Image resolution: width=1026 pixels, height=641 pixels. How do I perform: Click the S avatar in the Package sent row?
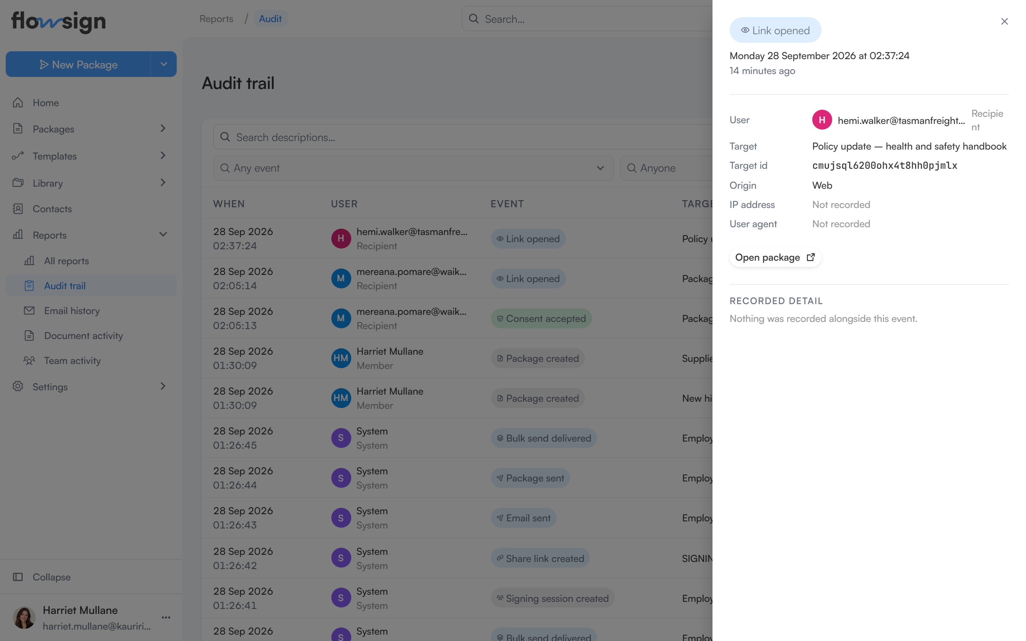(x=341, y=478)
